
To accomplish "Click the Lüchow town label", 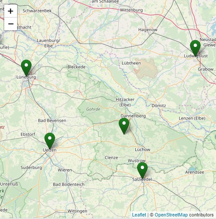I will [143, 149].
